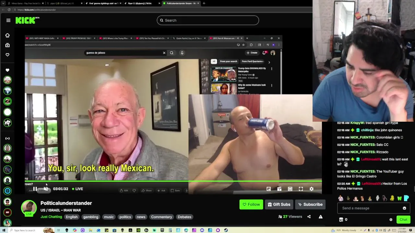
Task: Switch to gnome sightings utah tab
Action: (x=103, y=3)
